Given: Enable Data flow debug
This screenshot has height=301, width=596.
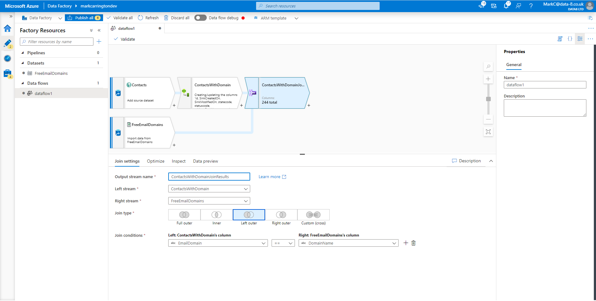Looking at the screenshot, I should (x=200, y=18).
